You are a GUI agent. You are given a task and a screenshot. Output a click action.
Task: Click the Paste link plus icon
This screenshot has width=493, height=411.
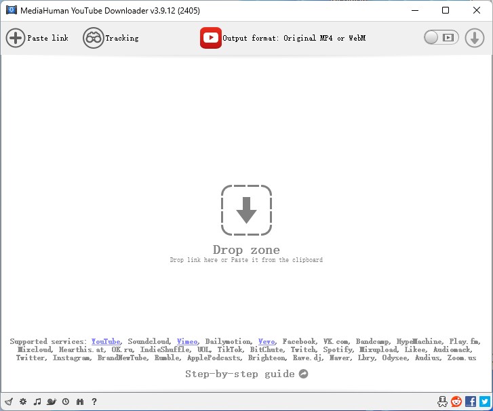click(x=15, y=38)
